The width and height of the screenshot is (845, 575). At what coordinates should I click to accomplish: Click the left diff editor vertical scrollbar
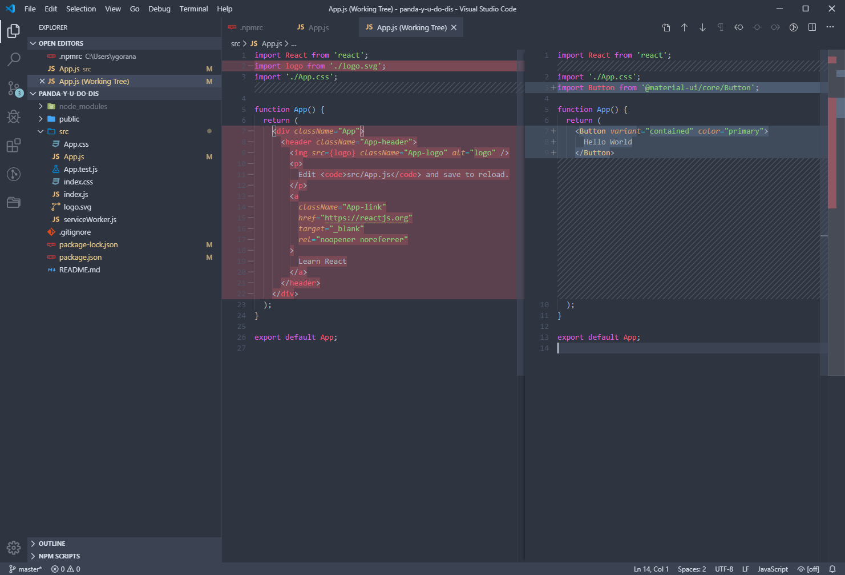(520, 212)
